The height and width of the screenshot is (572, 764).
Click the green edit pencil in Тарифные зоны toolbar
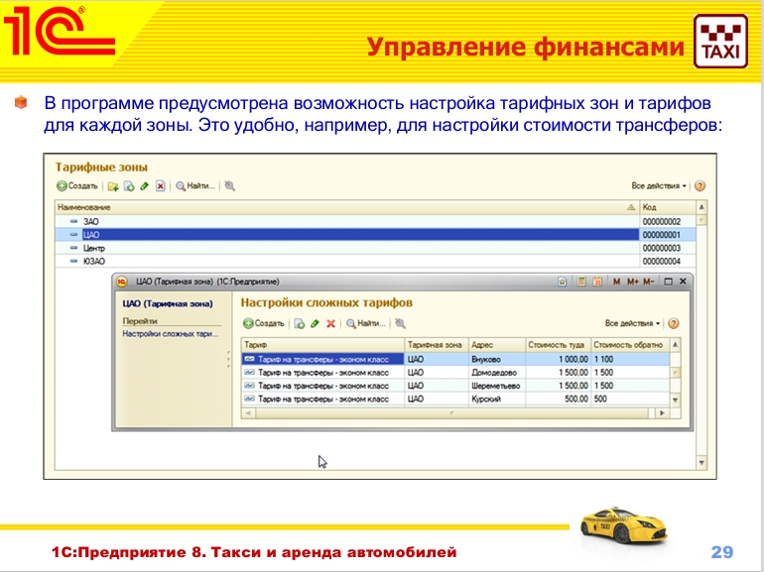coord(144,185)
